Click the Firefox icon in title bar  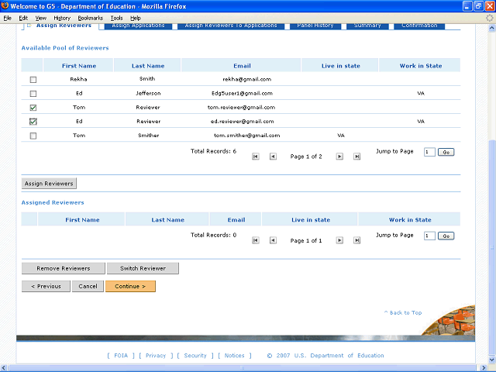tap(5, 6)
